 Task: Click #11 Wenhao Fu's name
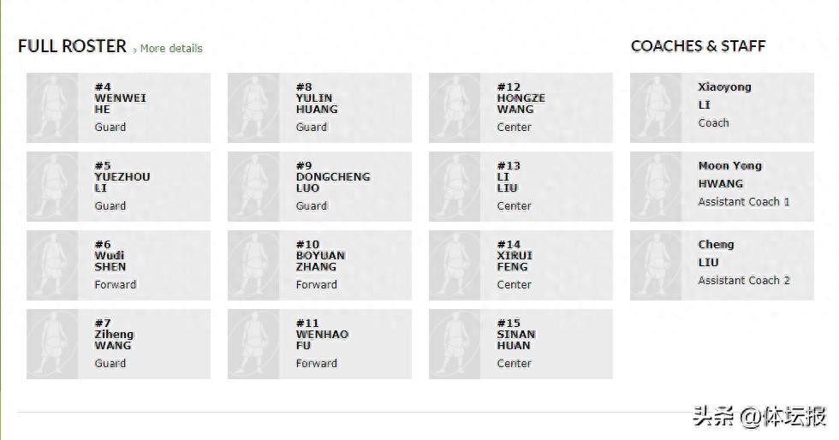click(x=322, y=340)
